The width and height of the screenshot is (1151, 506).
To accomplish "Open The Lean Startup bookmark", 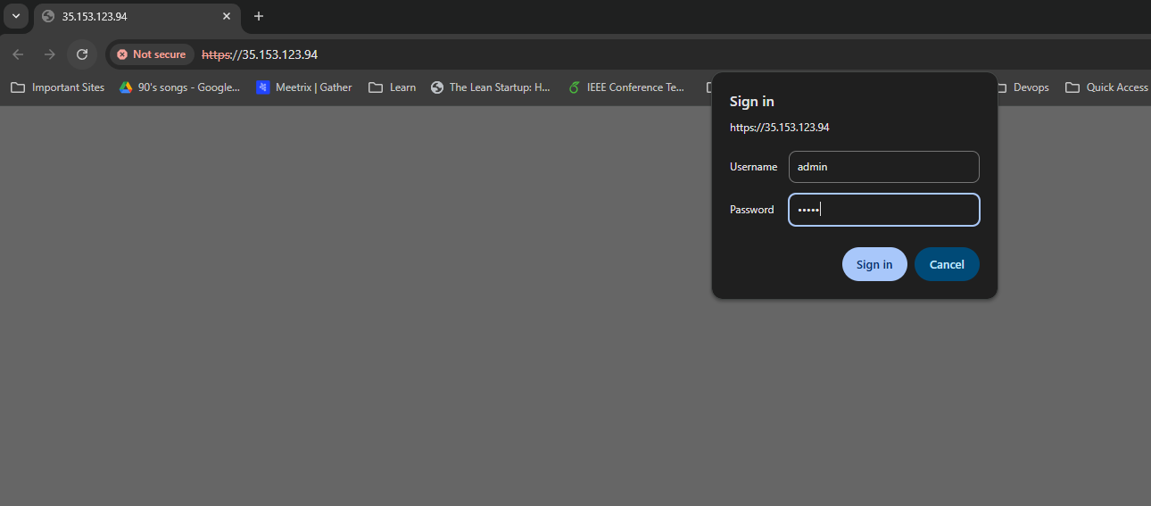I will (491, 87).
